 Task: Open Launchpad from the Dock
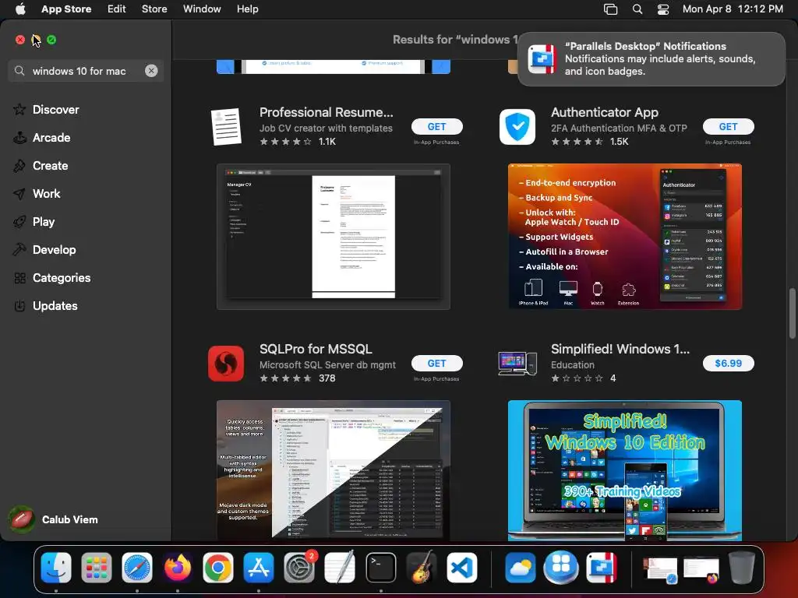pos(96,568)
